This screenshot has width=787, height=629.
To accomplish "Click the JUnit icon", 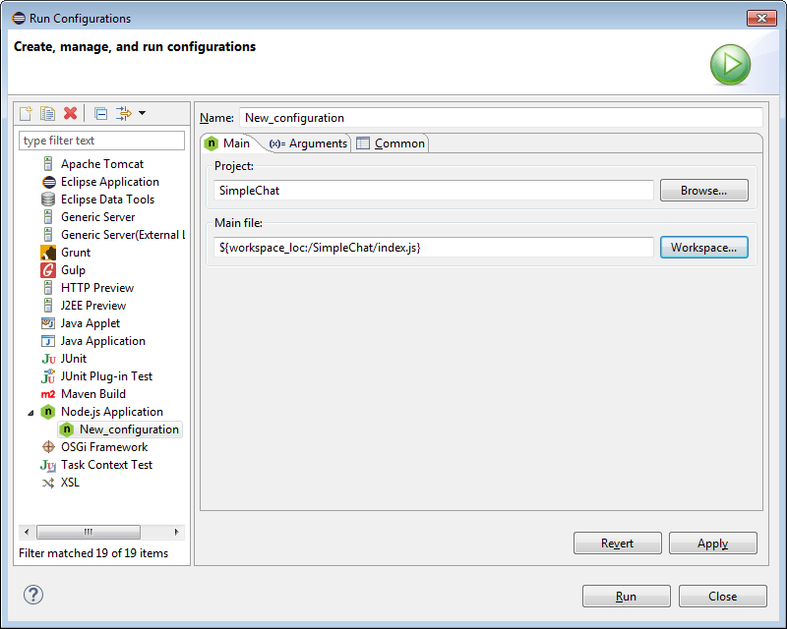I will [x=48, y=359].
